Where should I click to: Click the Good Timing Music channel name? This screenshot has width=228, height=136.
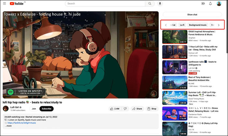[196, 99]
